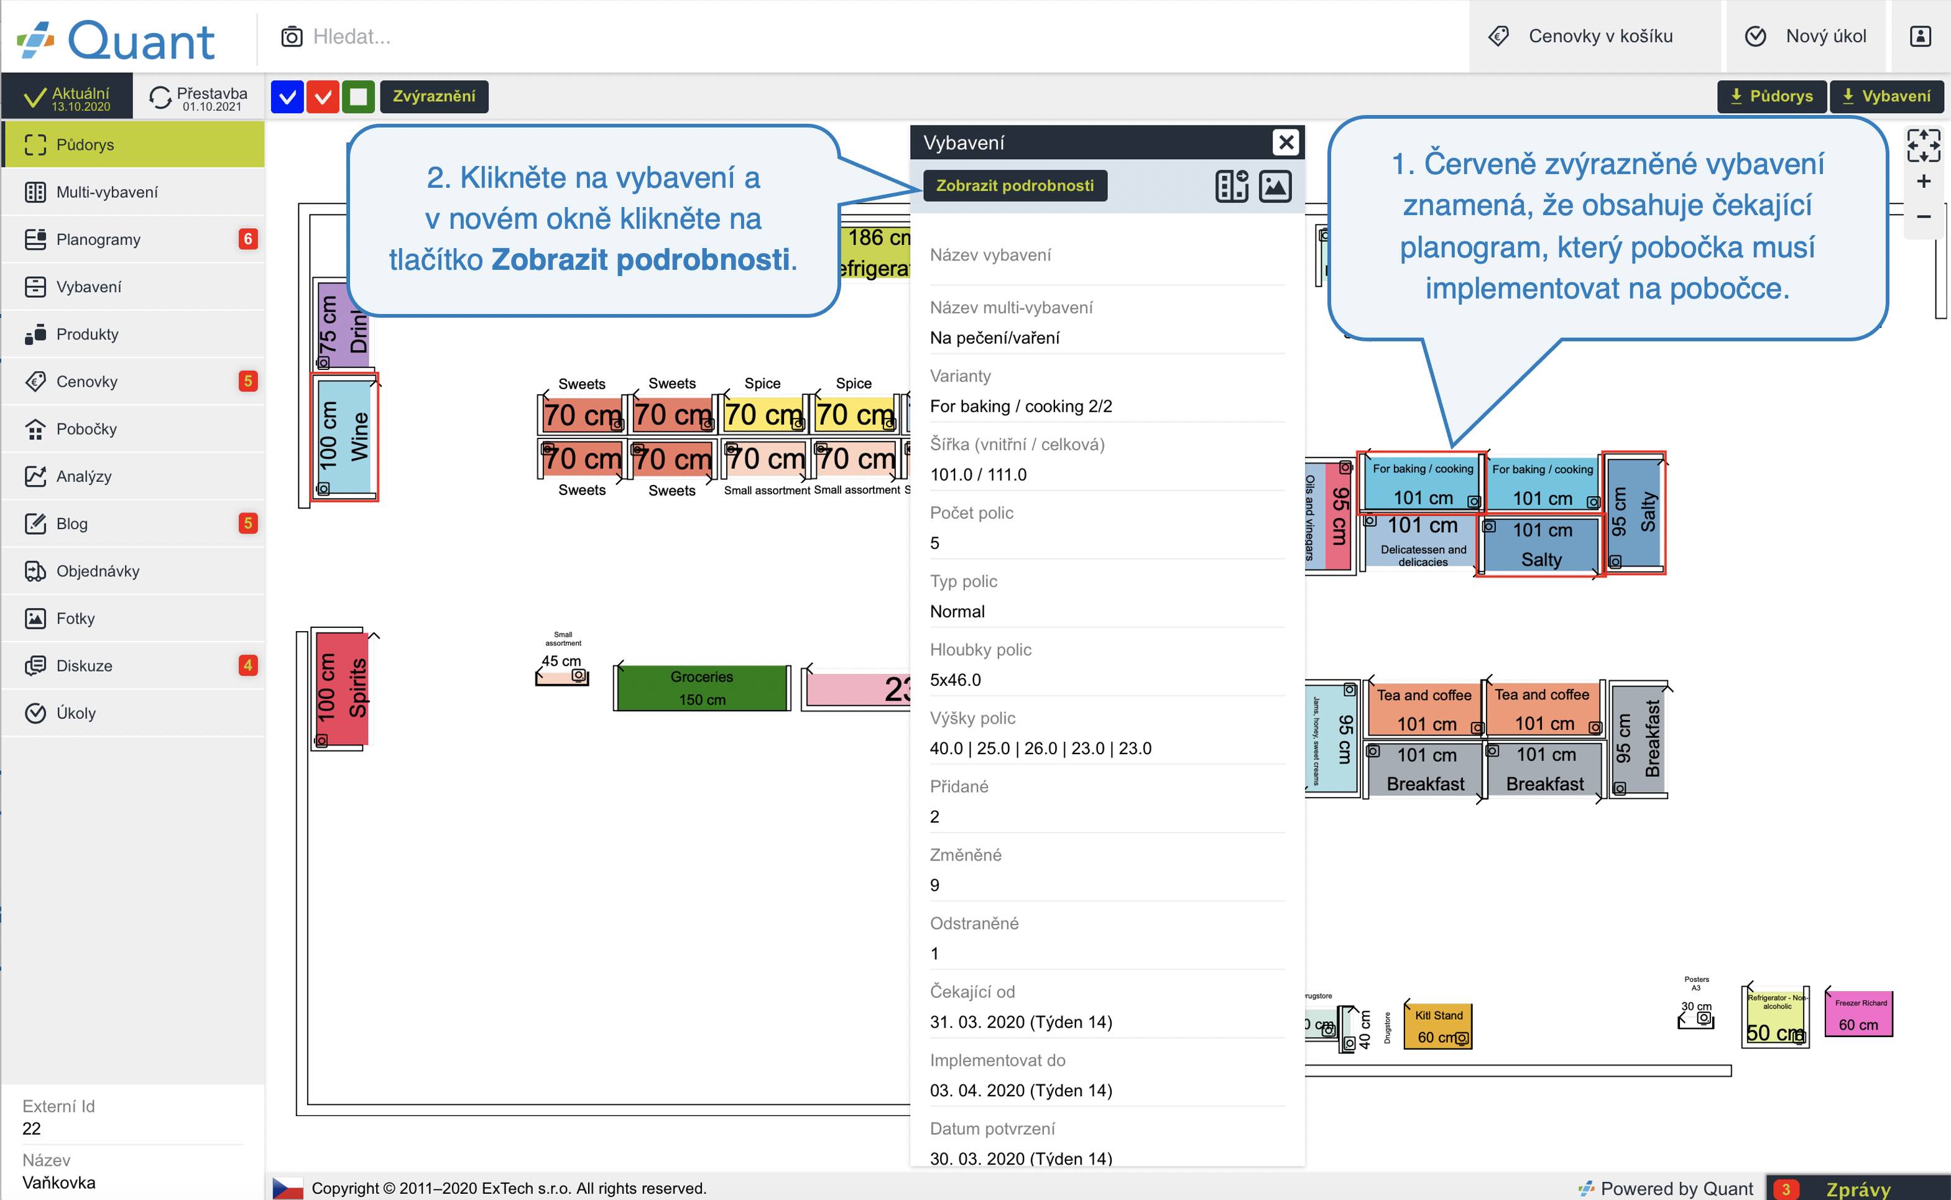Screen dimensions: 1951x1200
Task: Zoom in with the plus icon
Action: (1923, 182)
